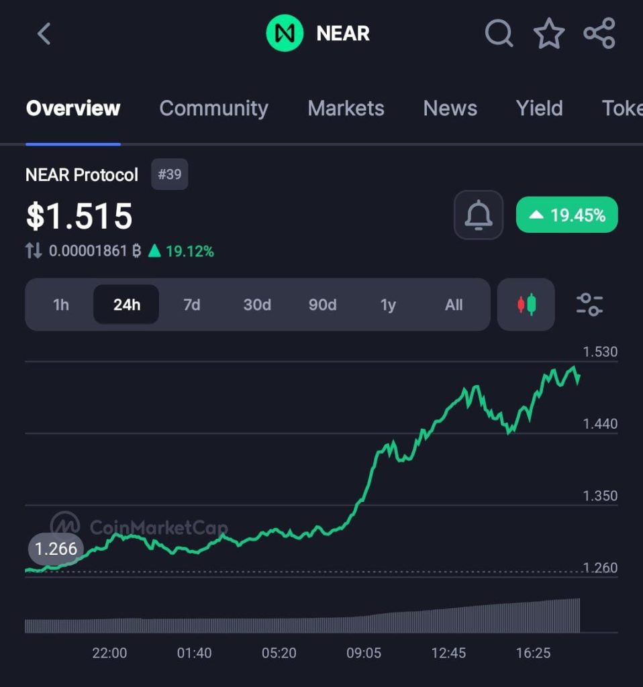The height and width of the screenshot is (687, 643).
Task: Tap the 1.266 price marker on chart
Action: pyautogui.click(x=56, y=549)
